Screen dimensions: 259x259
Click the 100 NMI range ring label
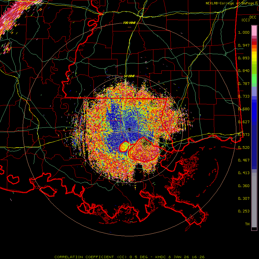point(129,23)
